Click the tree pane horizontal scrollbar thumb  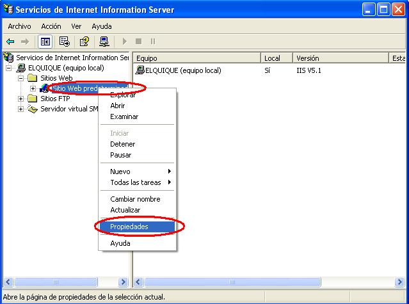pos(56,282)
